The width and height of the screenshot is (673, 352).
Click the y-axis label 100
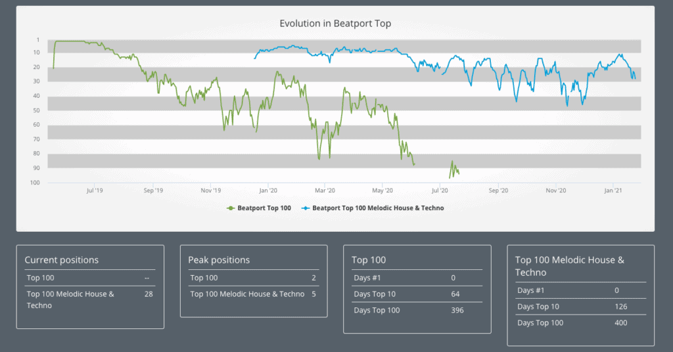pos(34,183)
